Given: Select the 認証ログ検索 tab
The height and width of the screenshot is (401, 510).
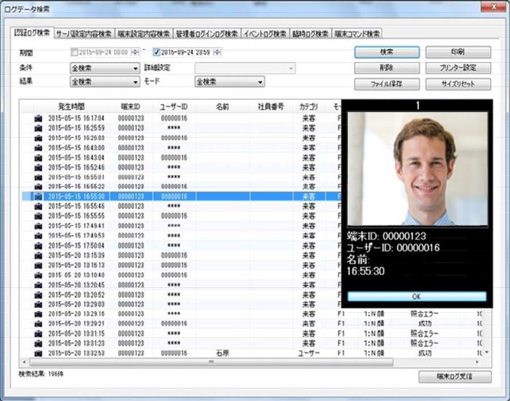Looking at the screenshot, I should pos(32,32).
